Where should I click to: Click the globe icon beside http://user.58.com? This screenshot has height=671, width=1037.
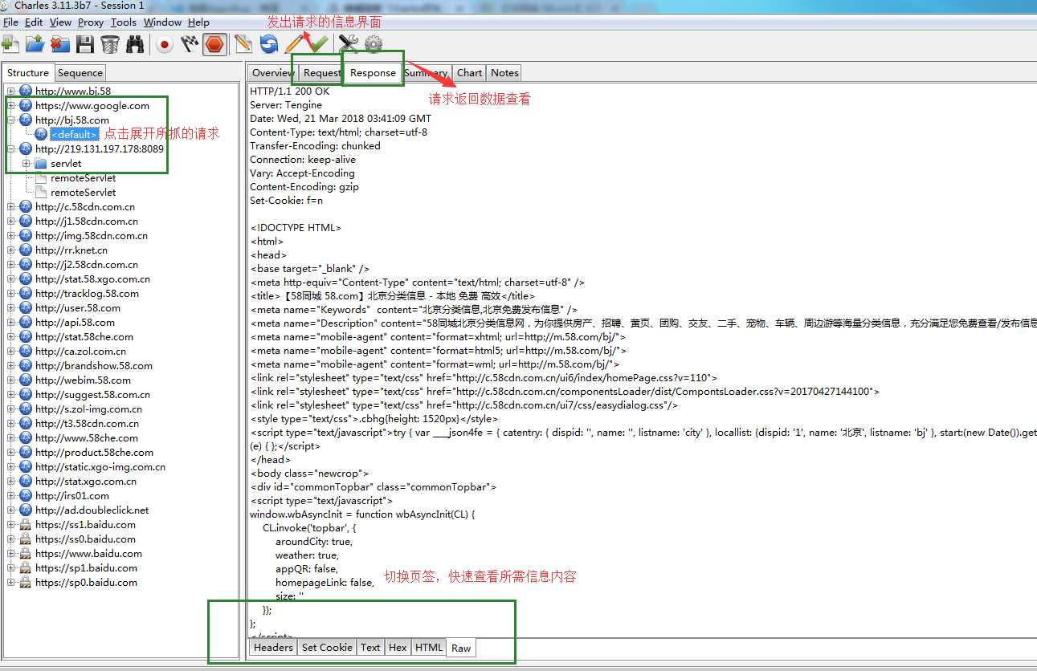coord(26,308)
